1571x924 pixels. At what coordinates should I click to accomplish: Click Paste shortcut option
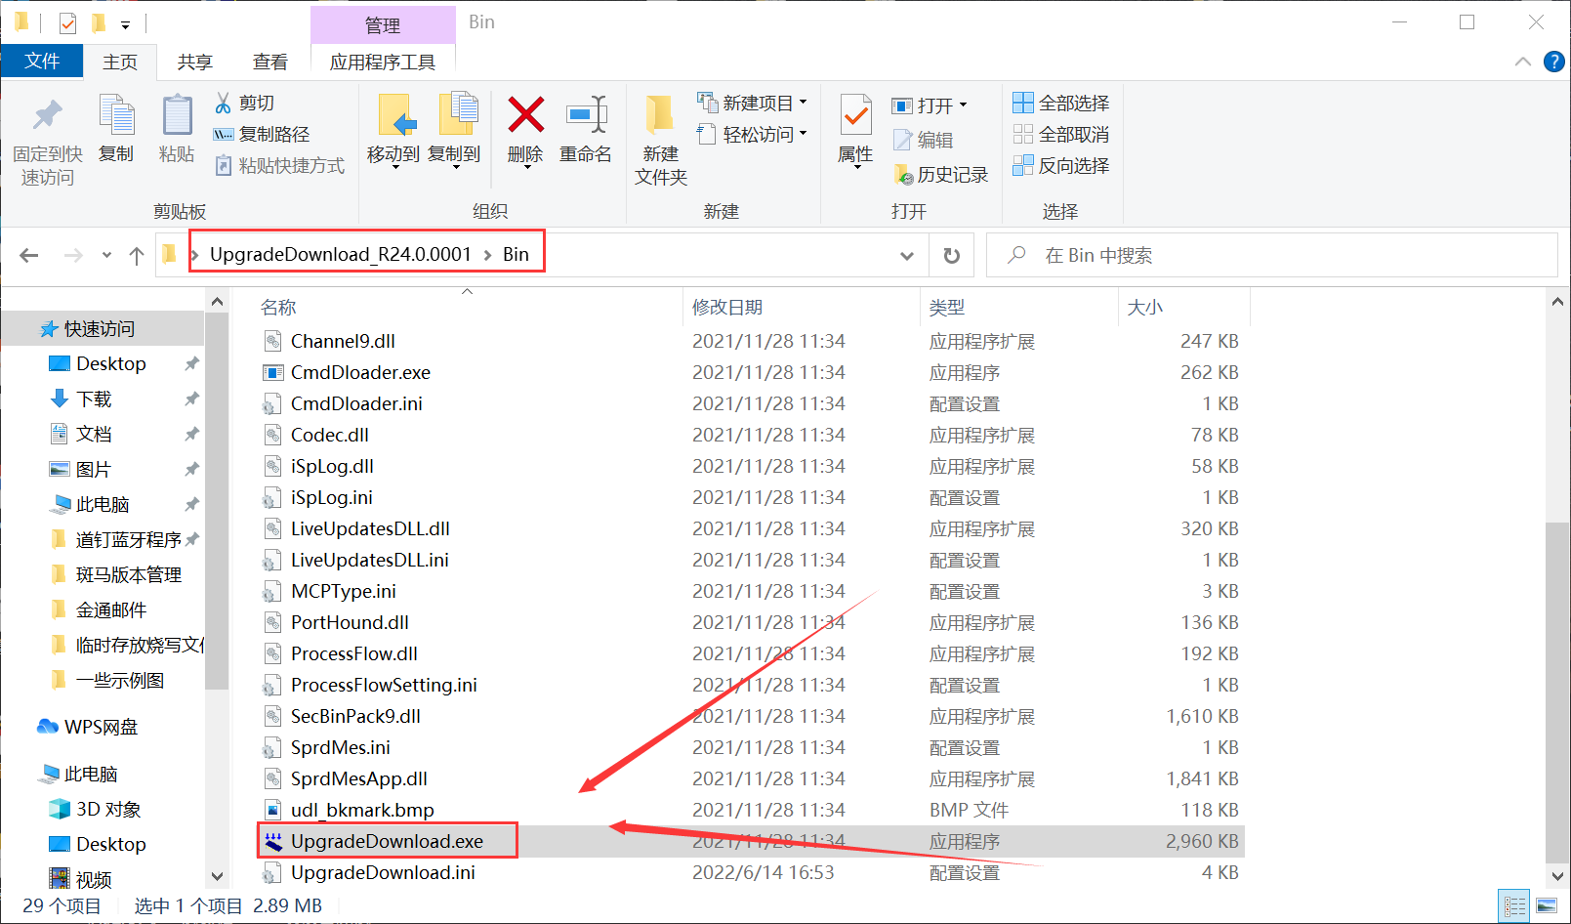[280, 165]
